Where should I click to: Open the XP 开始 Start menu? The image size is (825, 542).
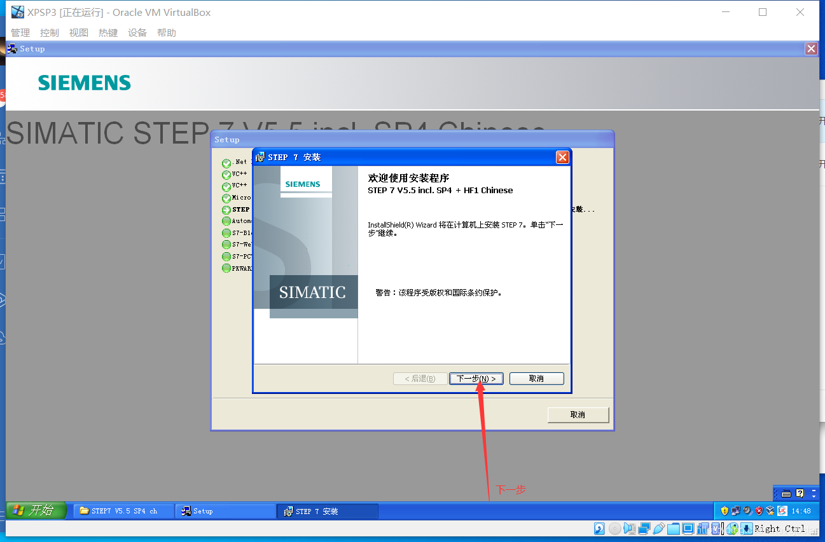coord(37,510)
